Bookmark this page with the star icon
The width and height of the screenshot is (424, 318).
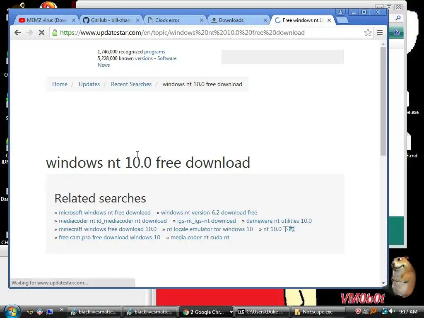(368, 33)
